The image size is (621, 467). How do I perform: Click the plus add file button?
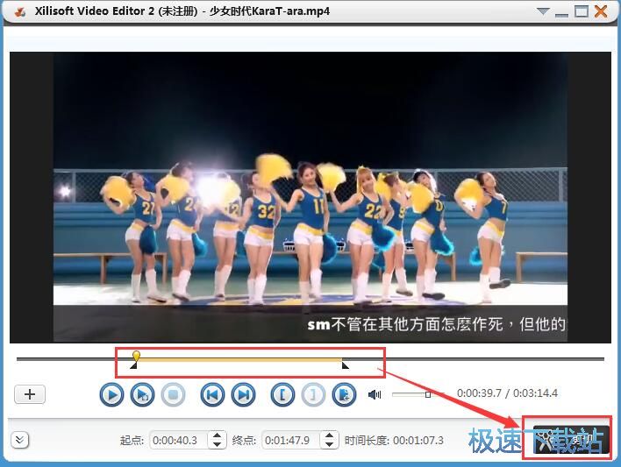(30, 394)
